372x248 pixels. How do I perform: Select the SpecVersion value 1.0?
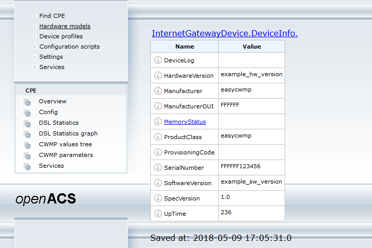(225, 197)
